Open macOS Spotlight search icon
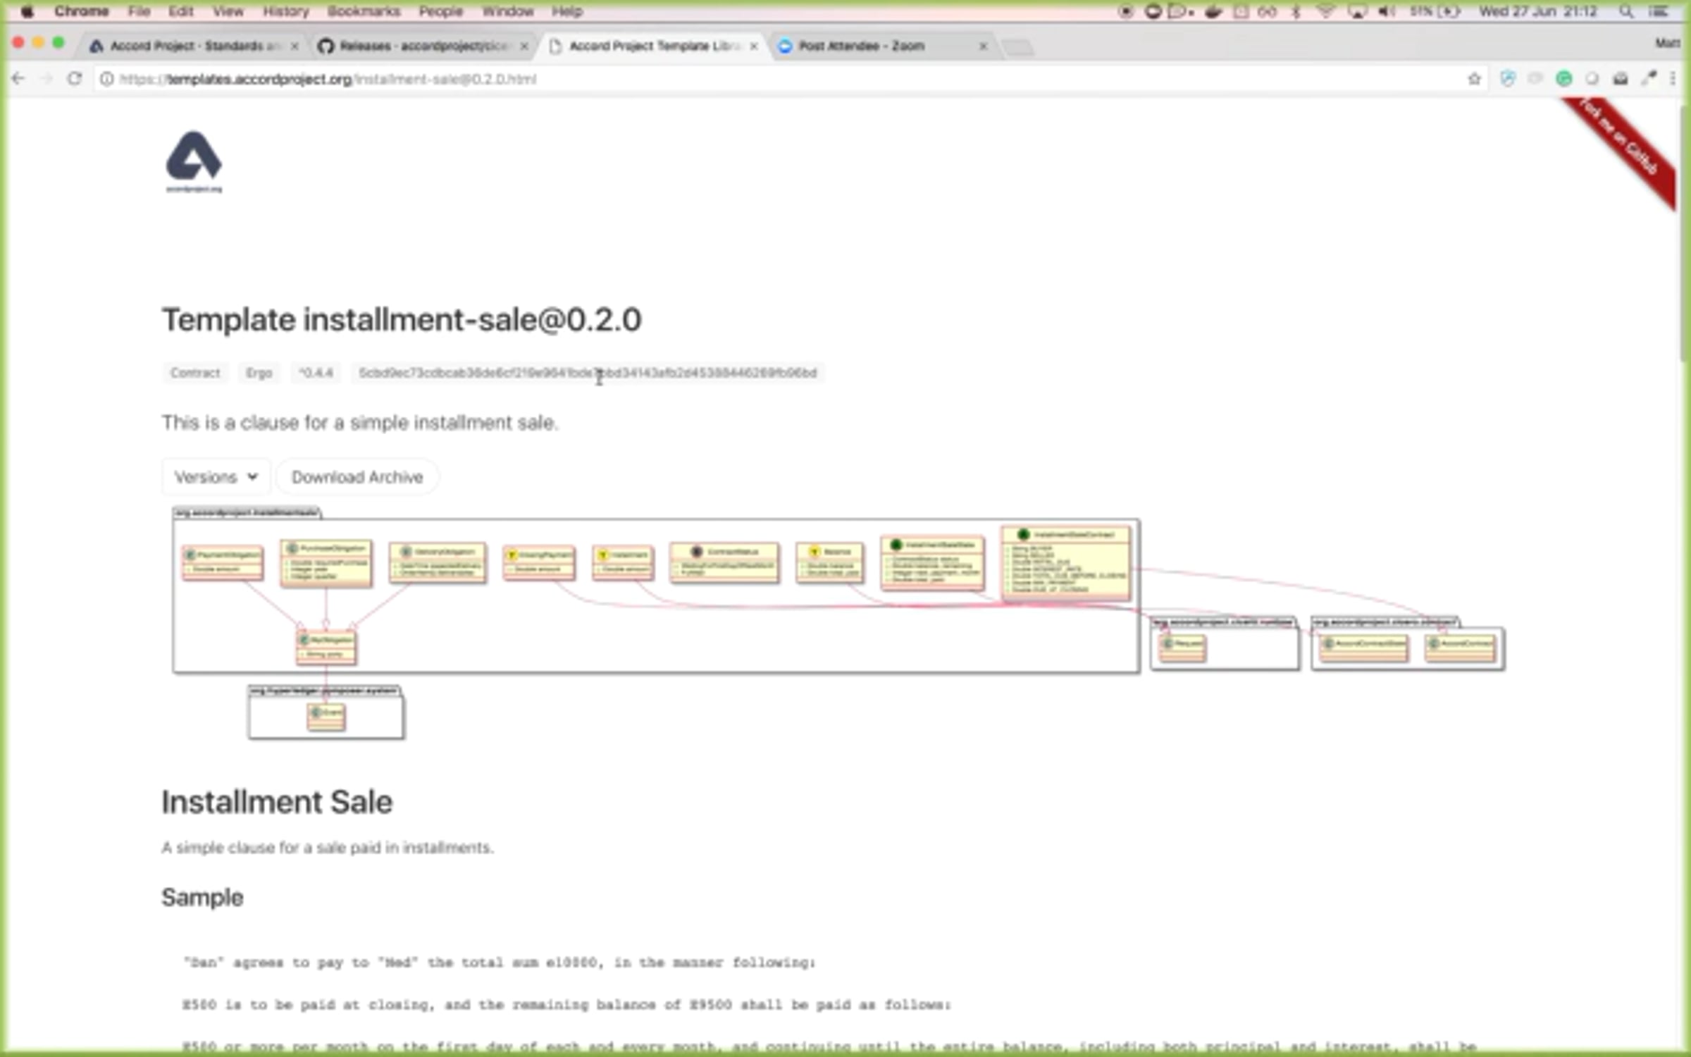The image size is (1691, 1057). (x=1626, y=11)
